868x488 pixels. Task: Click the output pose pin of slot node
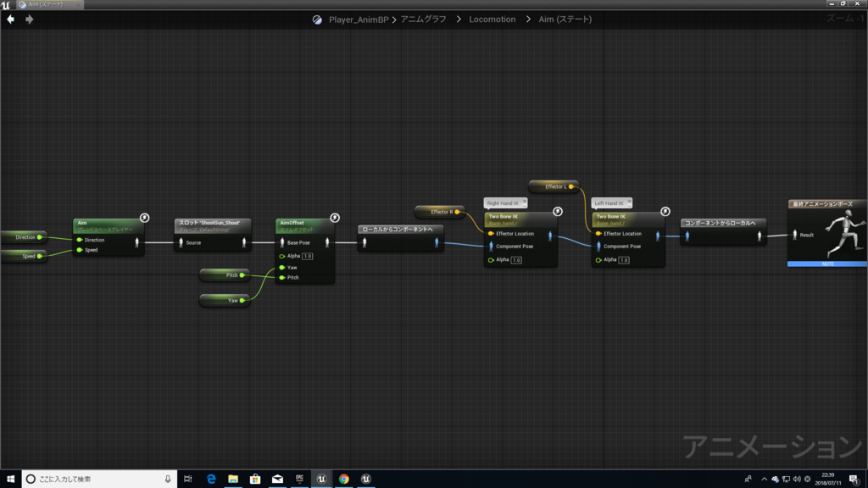244,242
